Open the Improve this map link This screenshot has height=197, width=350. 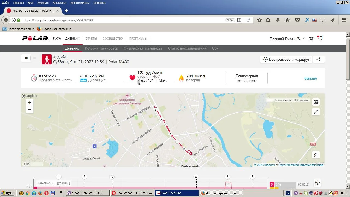(x=311, y=165)
